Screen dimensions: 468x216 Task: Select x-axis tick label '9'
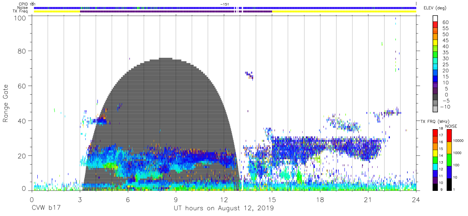(x=176, y=200)
